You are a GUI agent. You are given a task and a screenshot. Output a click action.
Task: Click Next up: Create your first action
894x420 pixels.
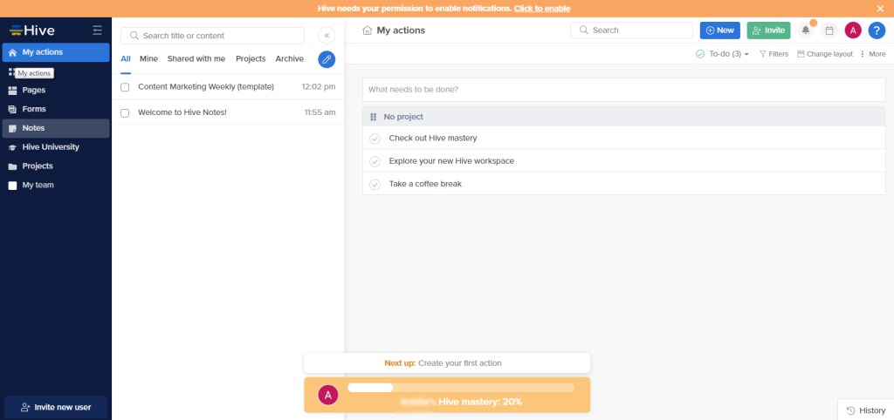click(447, 363)
